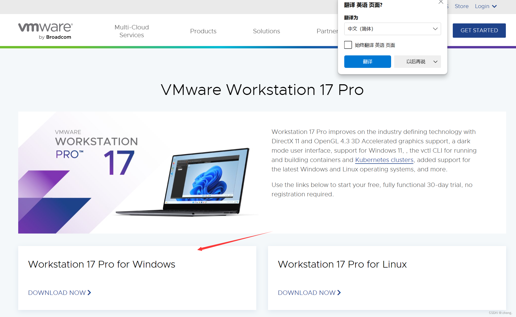Open the Store link
Screen dimensions: 516x317
click(461, 6)
